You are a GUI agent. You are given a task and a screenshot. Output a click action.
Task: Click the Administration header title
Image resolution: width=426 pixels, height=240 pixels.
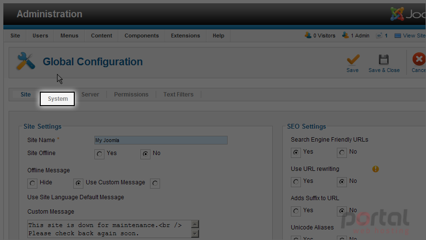(49, 14)
